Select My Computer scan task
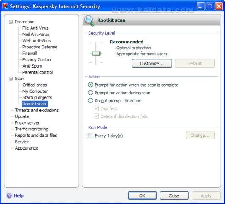The height and width of the screenshot is (204, 225). [x=35, y=91]
